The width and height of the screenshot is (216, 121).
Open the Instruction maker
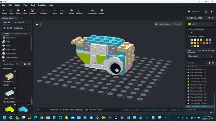point(92,12)
